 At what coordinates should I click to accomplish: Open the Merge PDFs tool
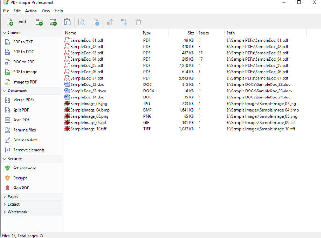[x=23, y=100]
